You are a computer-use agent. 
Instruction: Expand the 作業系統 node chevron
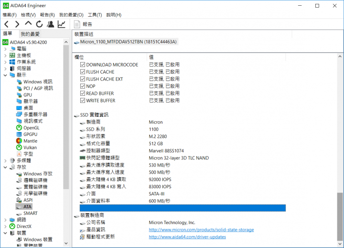[5, 62]
